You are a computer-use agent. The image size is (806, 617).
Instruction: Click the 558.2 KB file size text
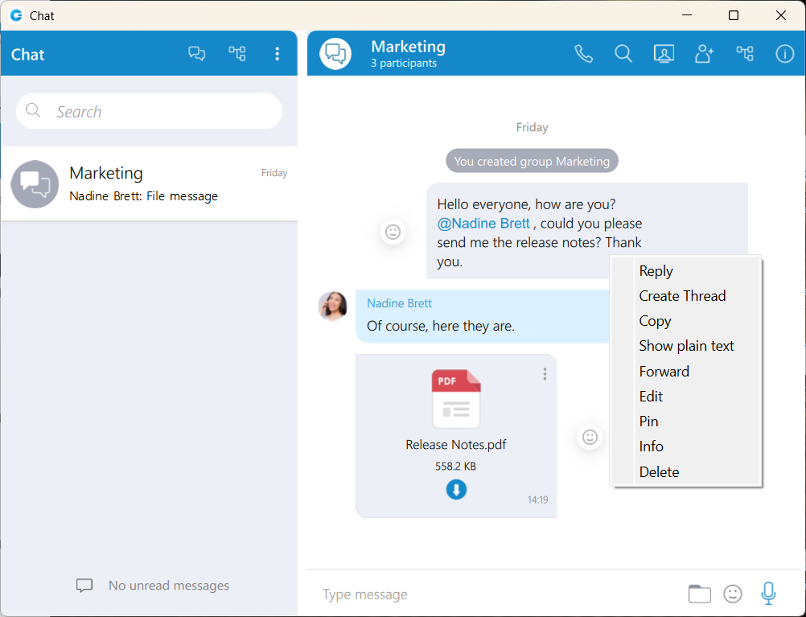click(455, 467)
